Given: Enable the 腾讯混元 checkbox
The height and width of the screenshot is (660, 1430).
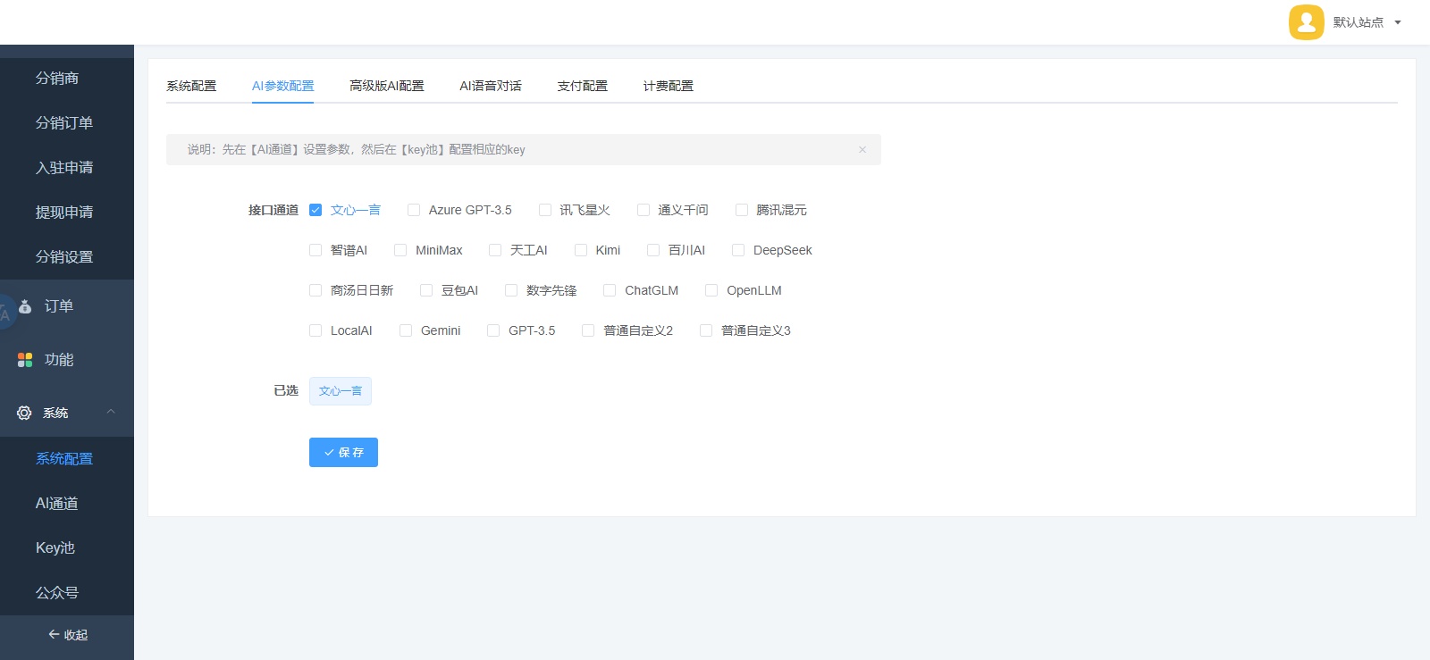Looking at the screenshot, I should [x=742, y=210].
